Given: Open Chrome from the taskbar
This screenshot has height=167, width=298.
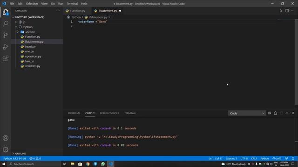Looking at the screenshot, I should click(88, 164).
